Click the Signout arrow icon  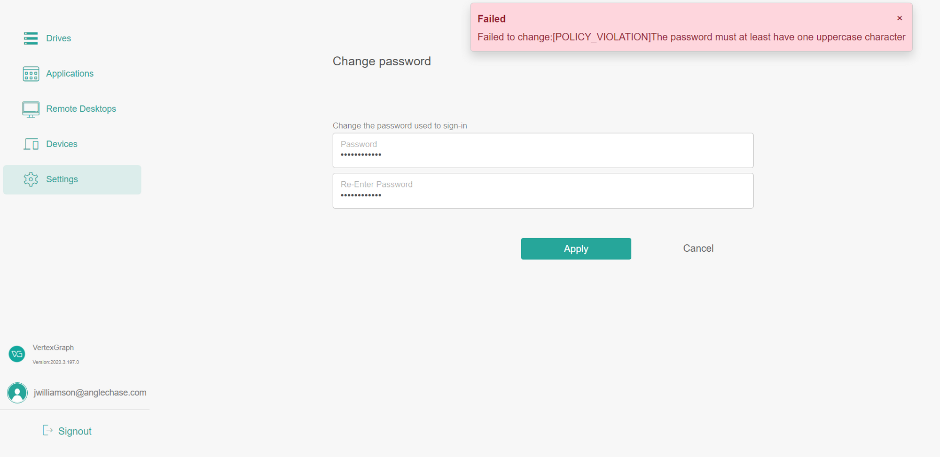(47, 430)
